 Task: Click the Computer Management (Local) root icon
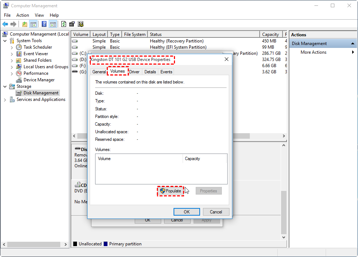(x=5, y=34)
